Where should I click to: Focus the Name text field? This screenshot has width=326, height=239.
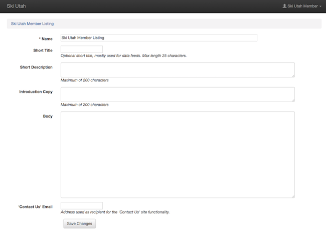pyautogui.click(x=158, y=37)
